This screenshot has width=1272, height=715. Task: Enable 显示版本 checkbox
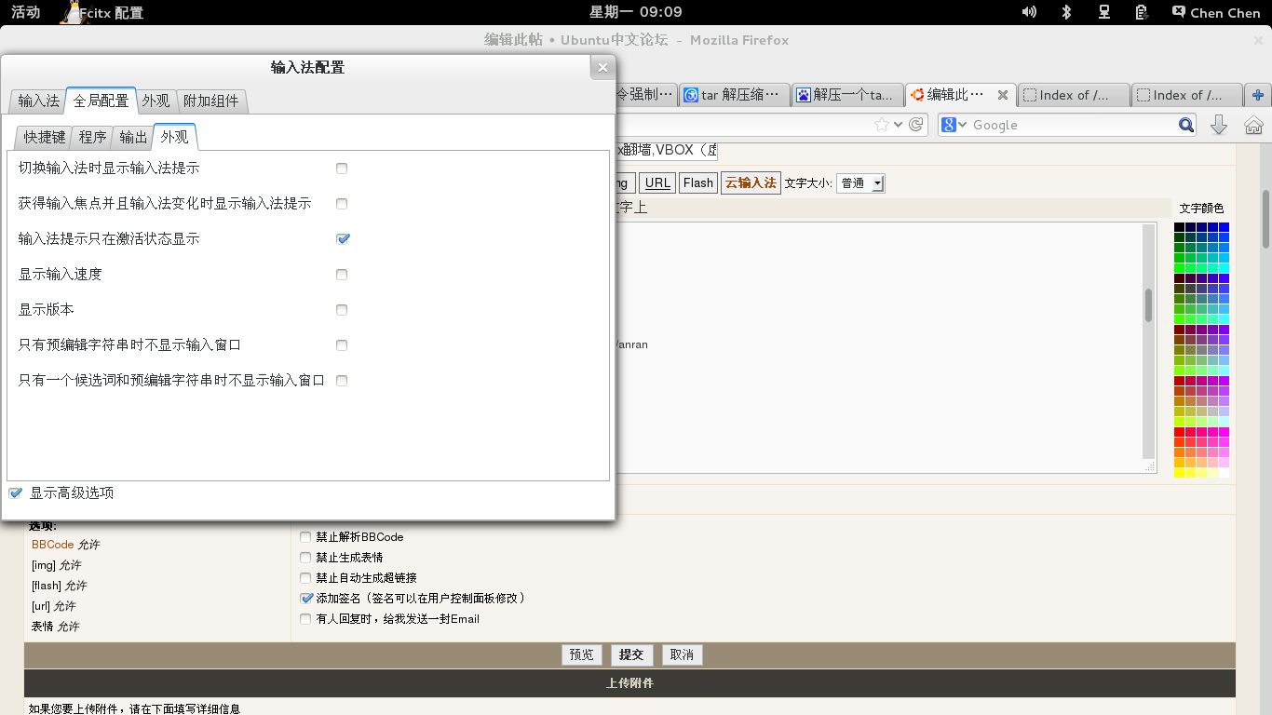tap(342, 310)
